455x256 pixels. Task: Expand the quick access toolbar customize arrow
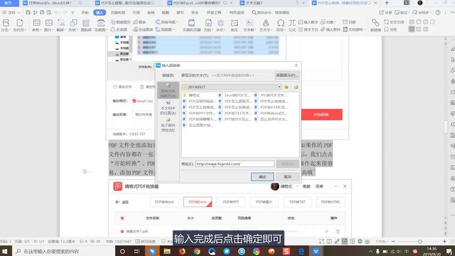click(73, 13)
